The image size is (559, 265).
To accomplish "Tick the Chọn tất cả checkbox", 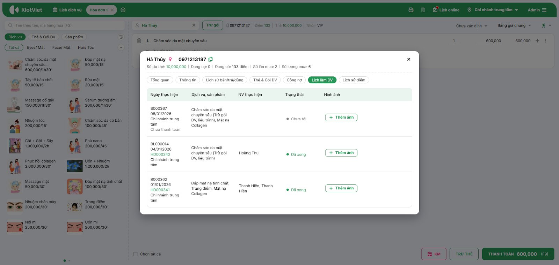I will (x=136, y=254).
